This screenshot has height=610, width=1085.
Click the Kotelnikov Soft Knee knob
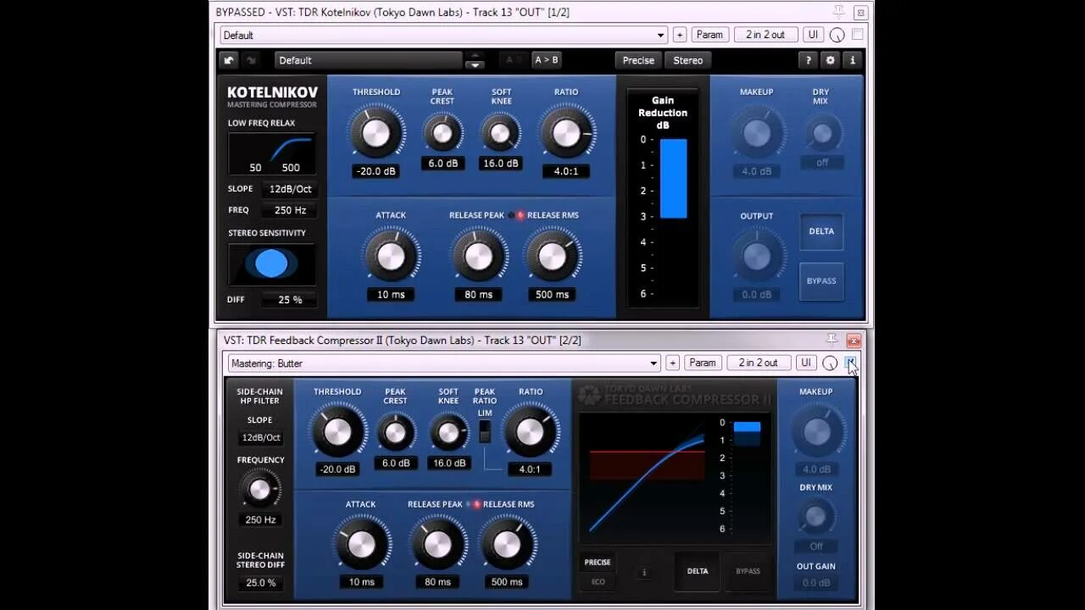[500, 133]
